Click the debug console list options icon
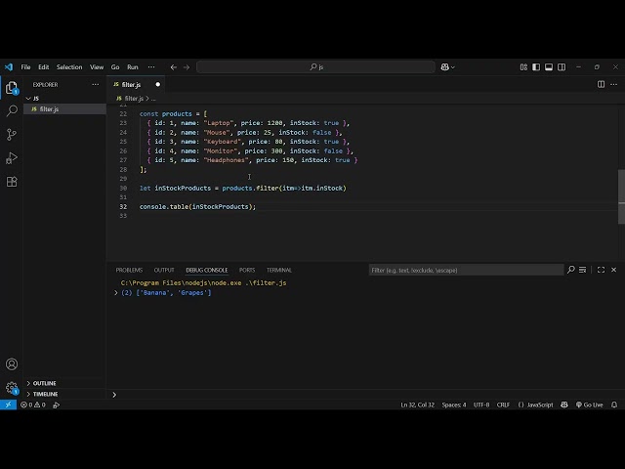The height and width of the screenshot is (469, 625). tap(582, 270)
